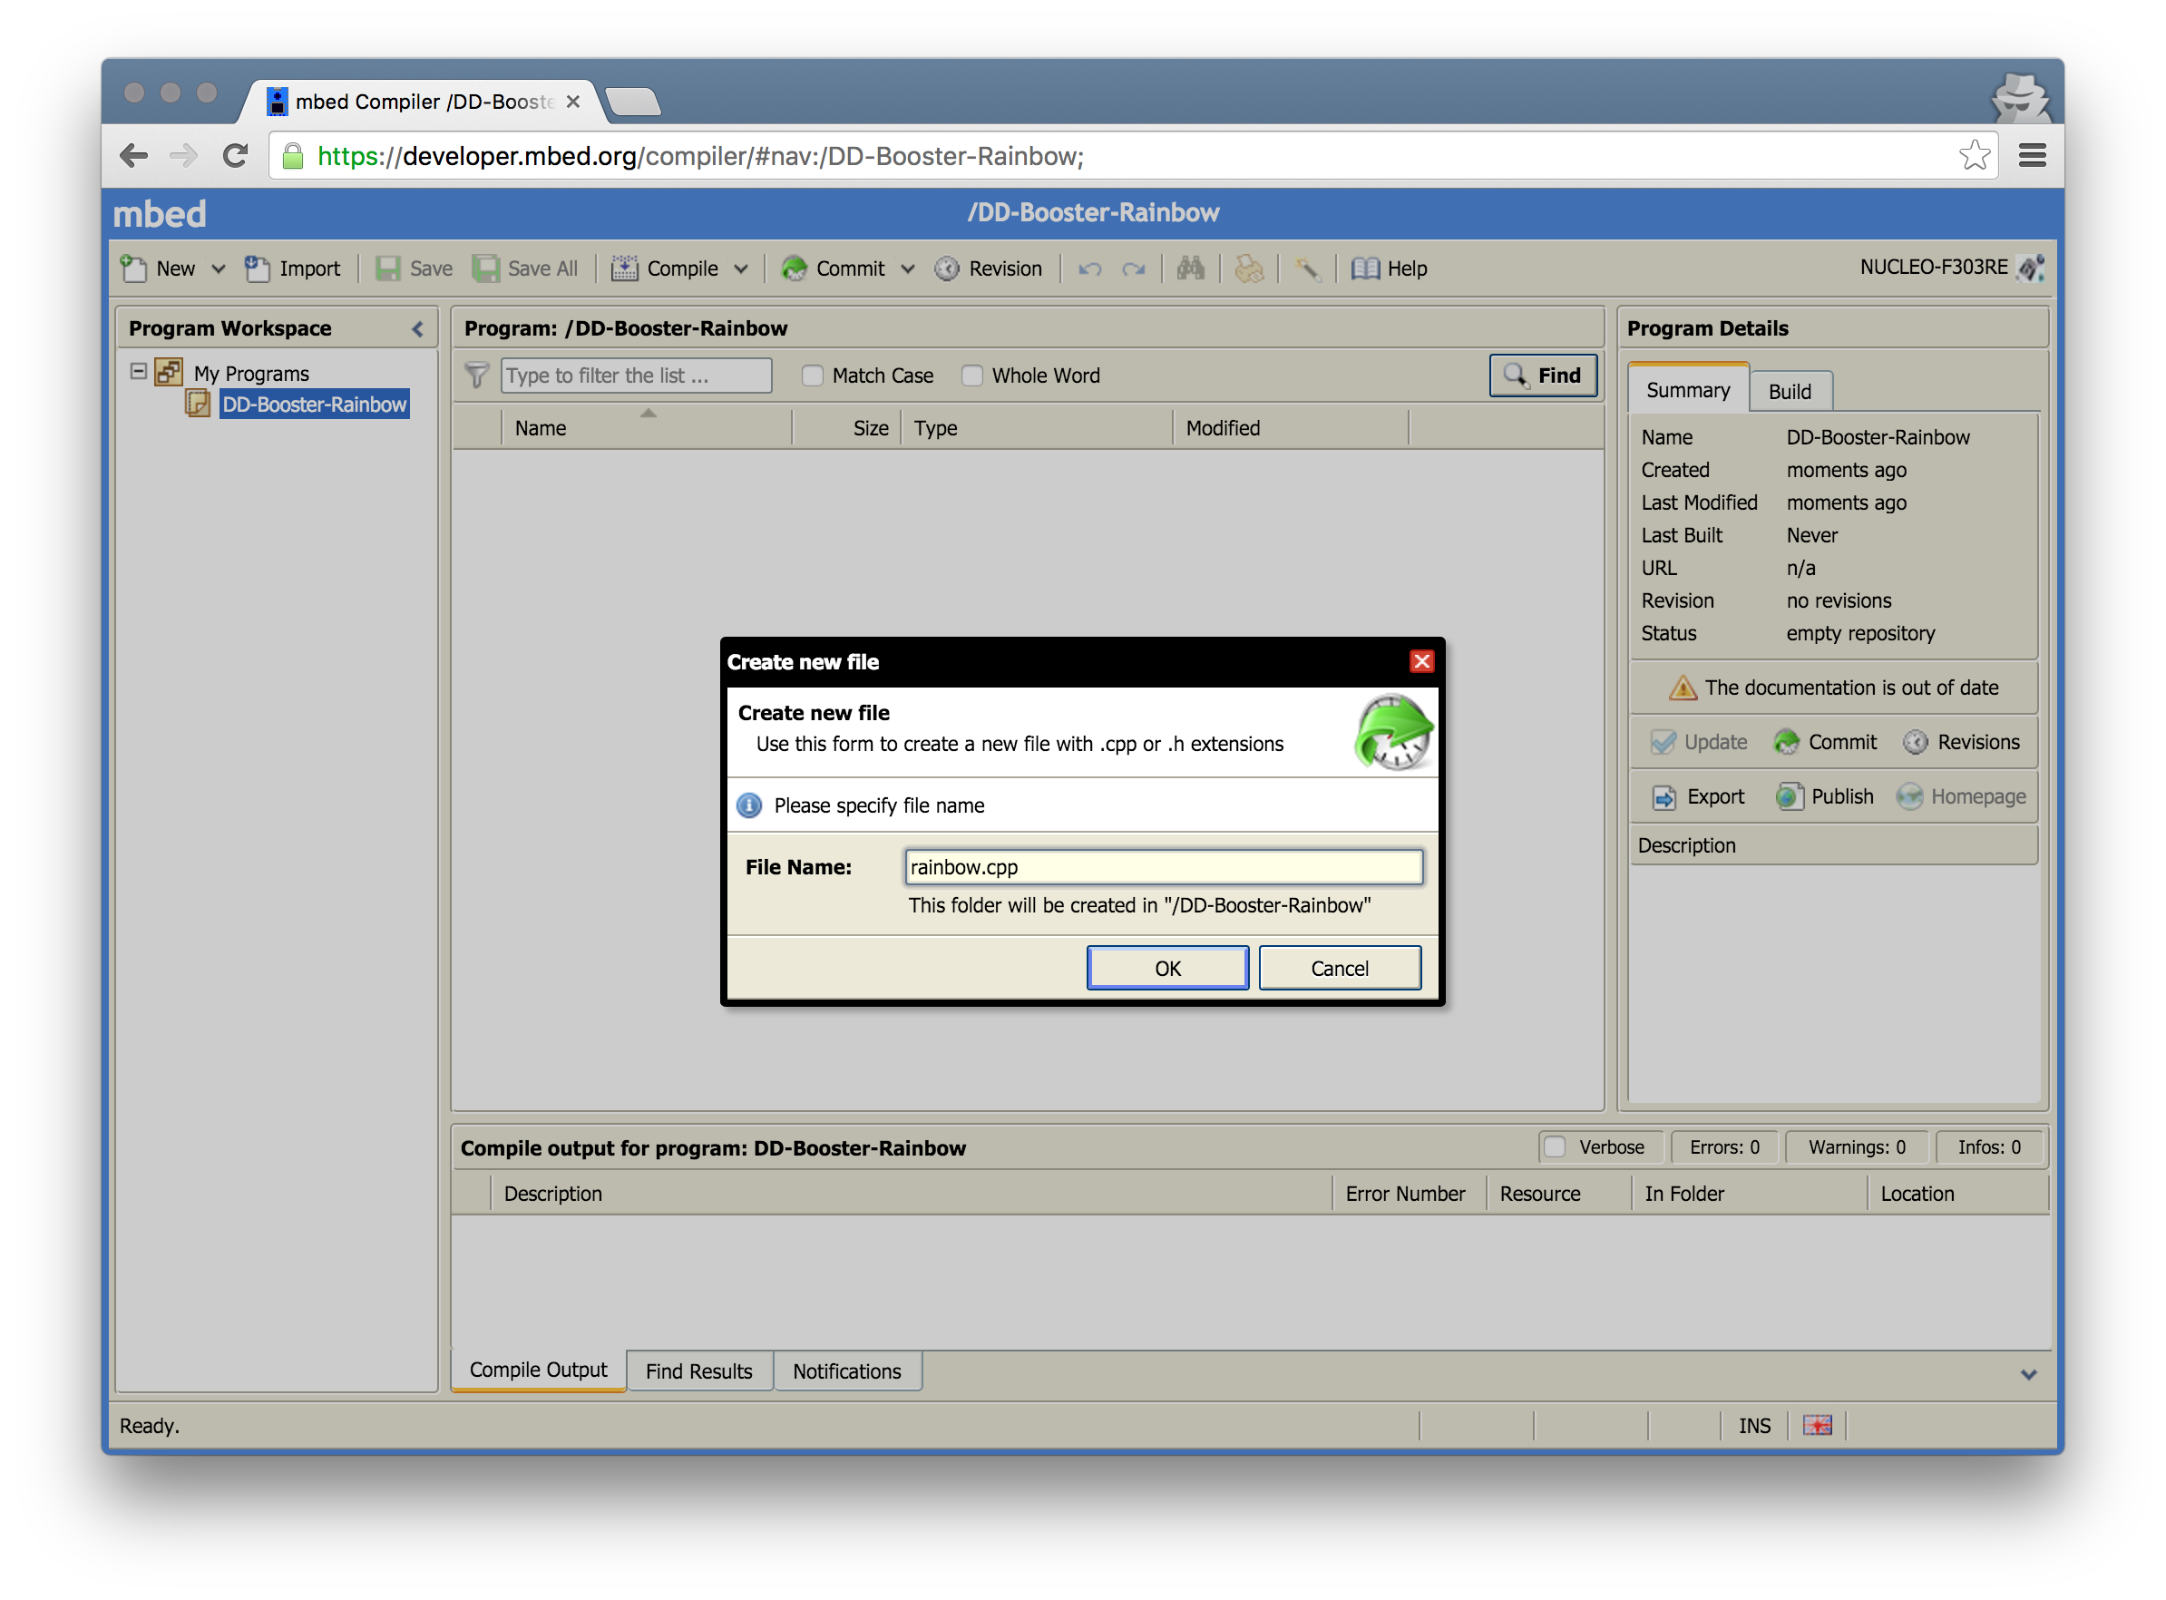2166x1600 pixels.
Task: Click the Errors: 0 filter button
Action: (x=1724, y=1146)
